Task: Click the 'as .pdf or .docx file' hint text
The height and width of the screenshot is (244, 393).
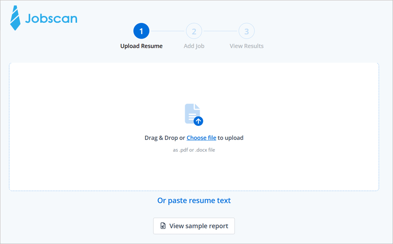Action: [194, 150]
